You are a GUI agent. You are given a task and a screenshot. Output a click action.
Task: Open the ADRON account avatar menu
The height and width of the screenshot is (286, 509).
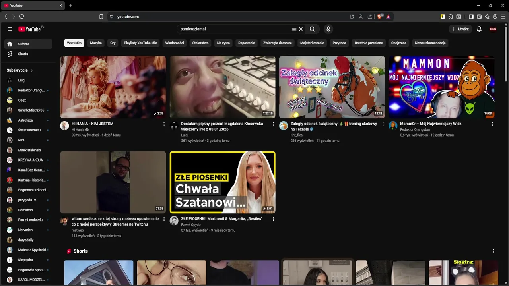(x=493, y=29)
